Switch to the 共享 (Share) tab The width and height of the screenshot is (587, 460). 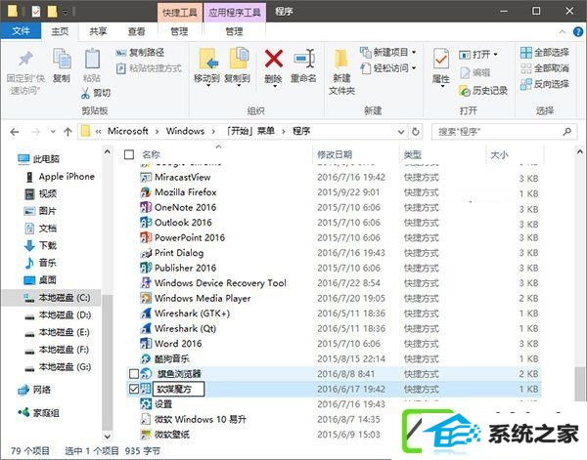[x=98, y=31]
